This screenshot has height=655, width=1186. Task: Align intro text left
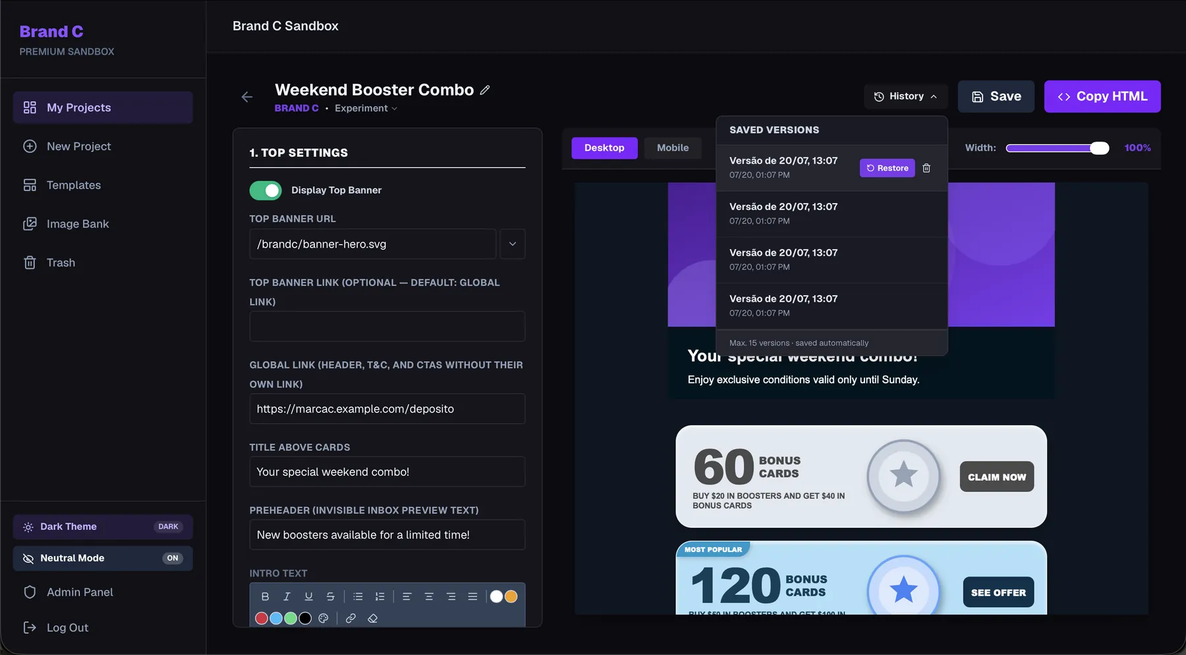(x=407, y=596)
